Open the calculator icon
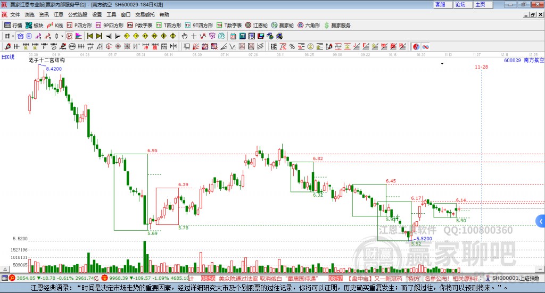The width and height of the screenshot is (545, 293). (x=243, y=36)
